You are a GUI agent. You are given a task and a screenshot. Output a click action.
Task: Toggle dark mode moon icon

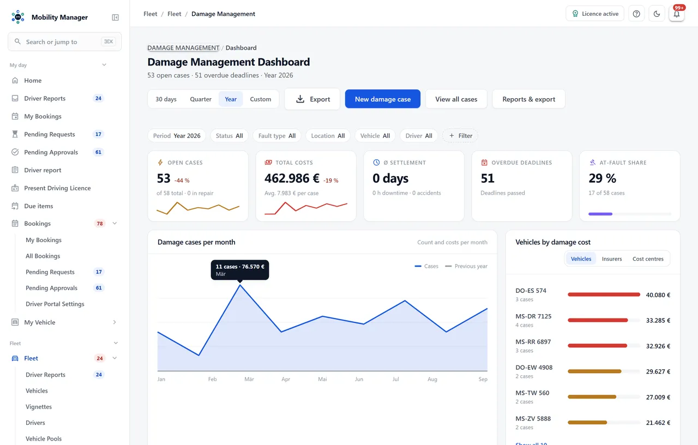pos(657,14)
